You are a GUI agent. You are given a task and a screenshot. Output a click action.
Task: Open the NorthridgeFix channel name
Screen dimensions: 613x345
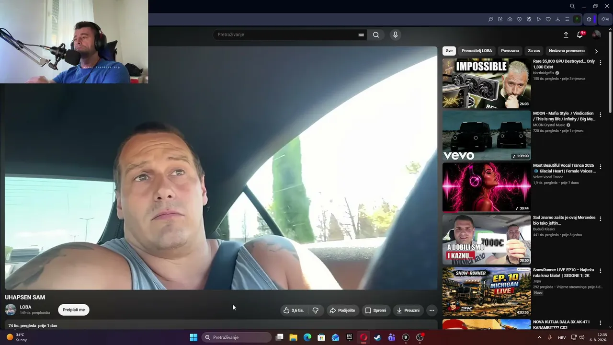tap(544, 73)
